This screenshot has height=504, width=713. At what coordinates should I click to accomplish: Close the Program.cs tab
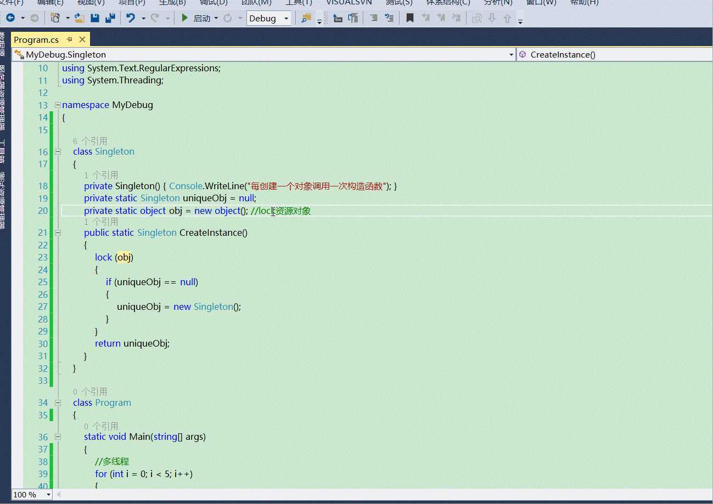82,39
